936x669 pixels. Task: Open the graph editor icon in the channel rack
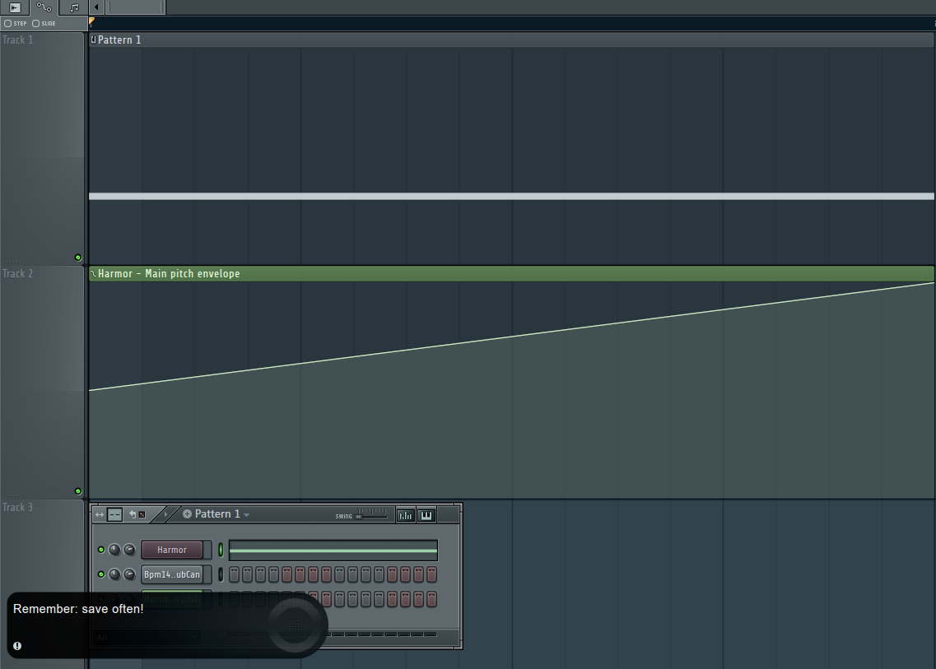pos(405,515)
